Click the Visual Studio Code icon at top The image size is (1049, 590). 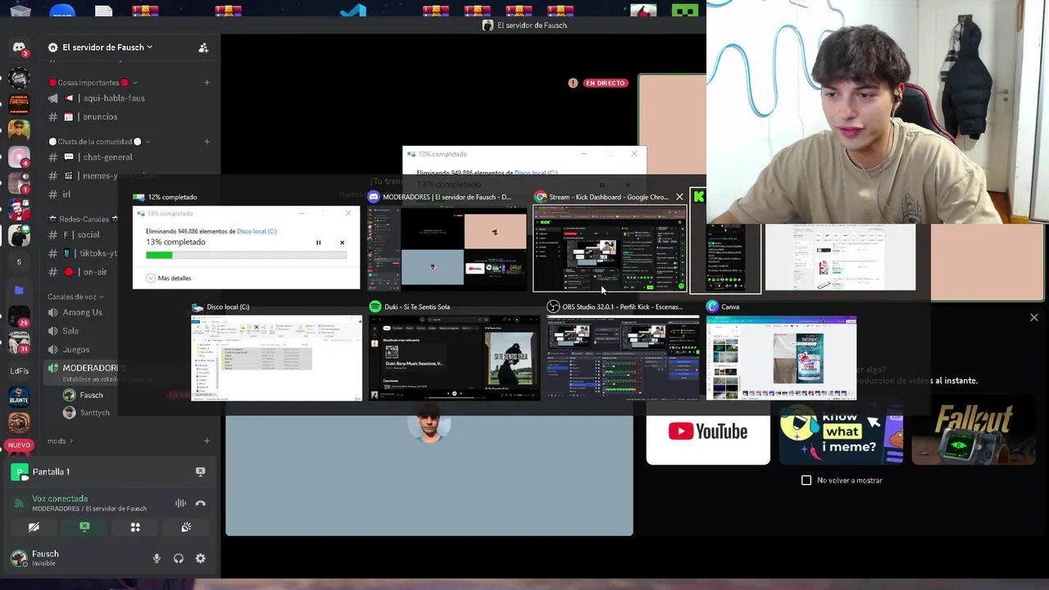pyautogui.click(x=353, y=10)
